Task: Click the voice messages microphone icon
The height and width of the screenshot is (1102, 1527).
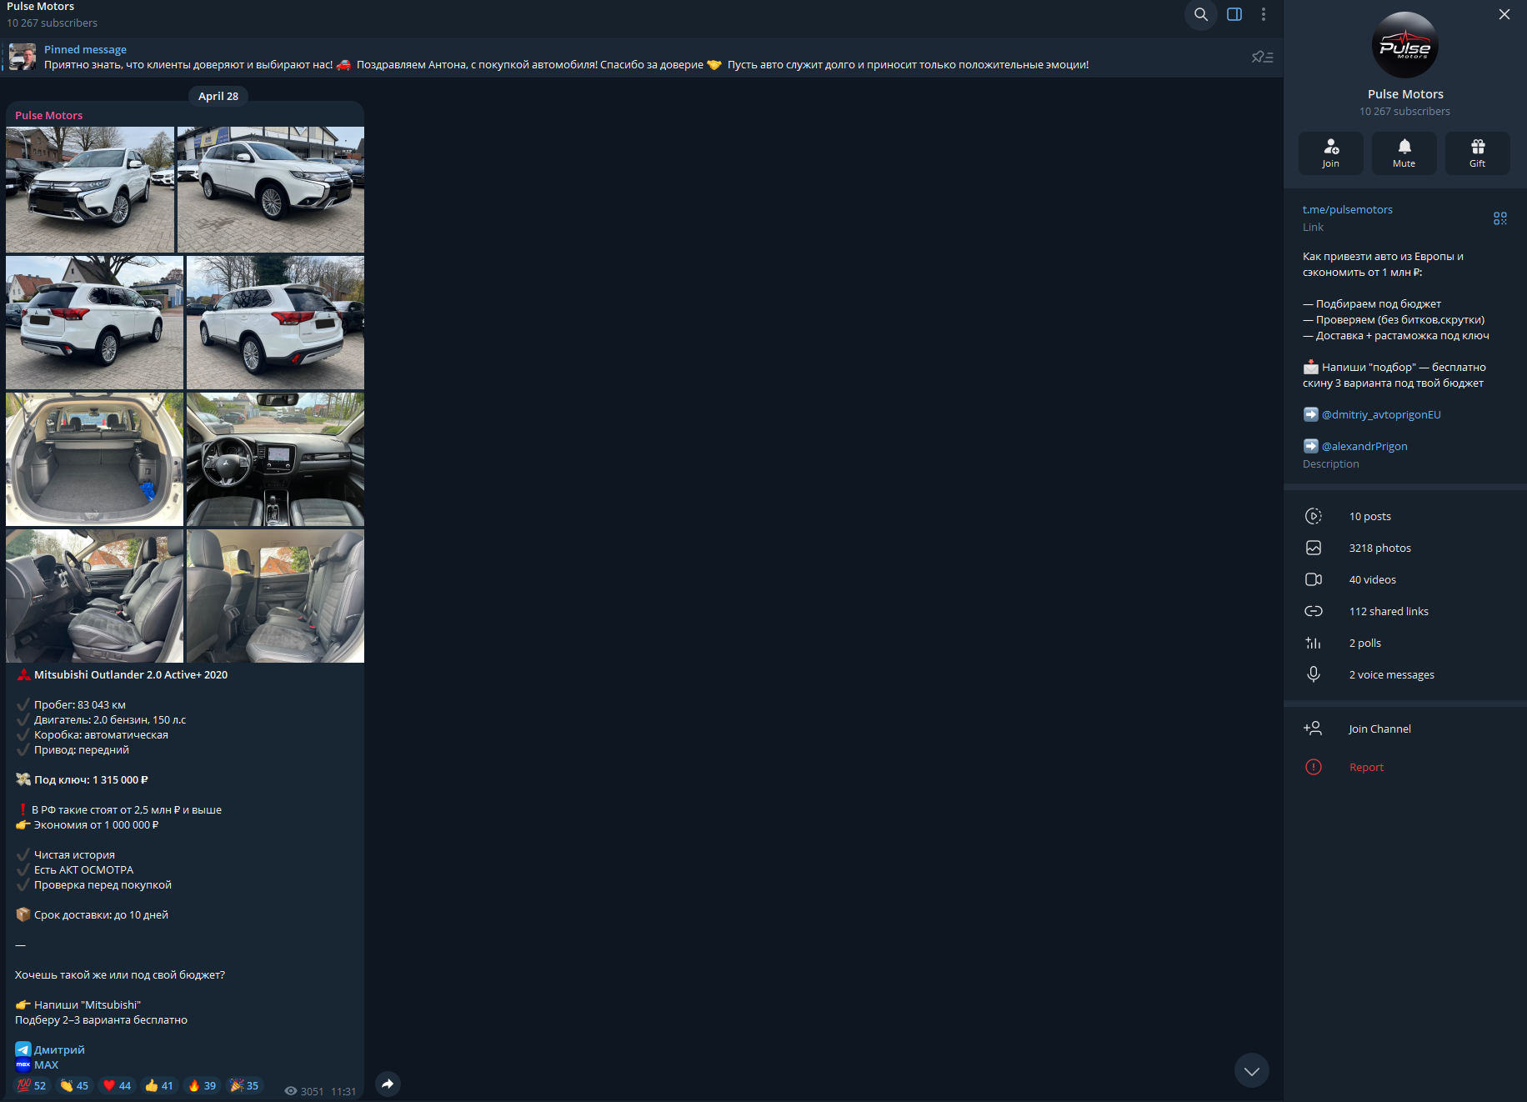Action: click(x=1314, y=675)
